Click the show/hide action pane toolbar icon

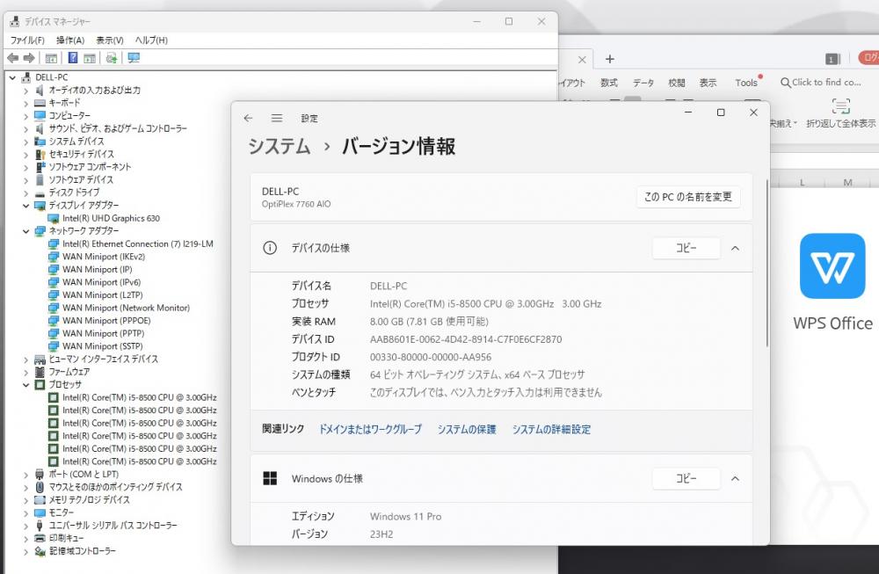(x=90, y=58)
